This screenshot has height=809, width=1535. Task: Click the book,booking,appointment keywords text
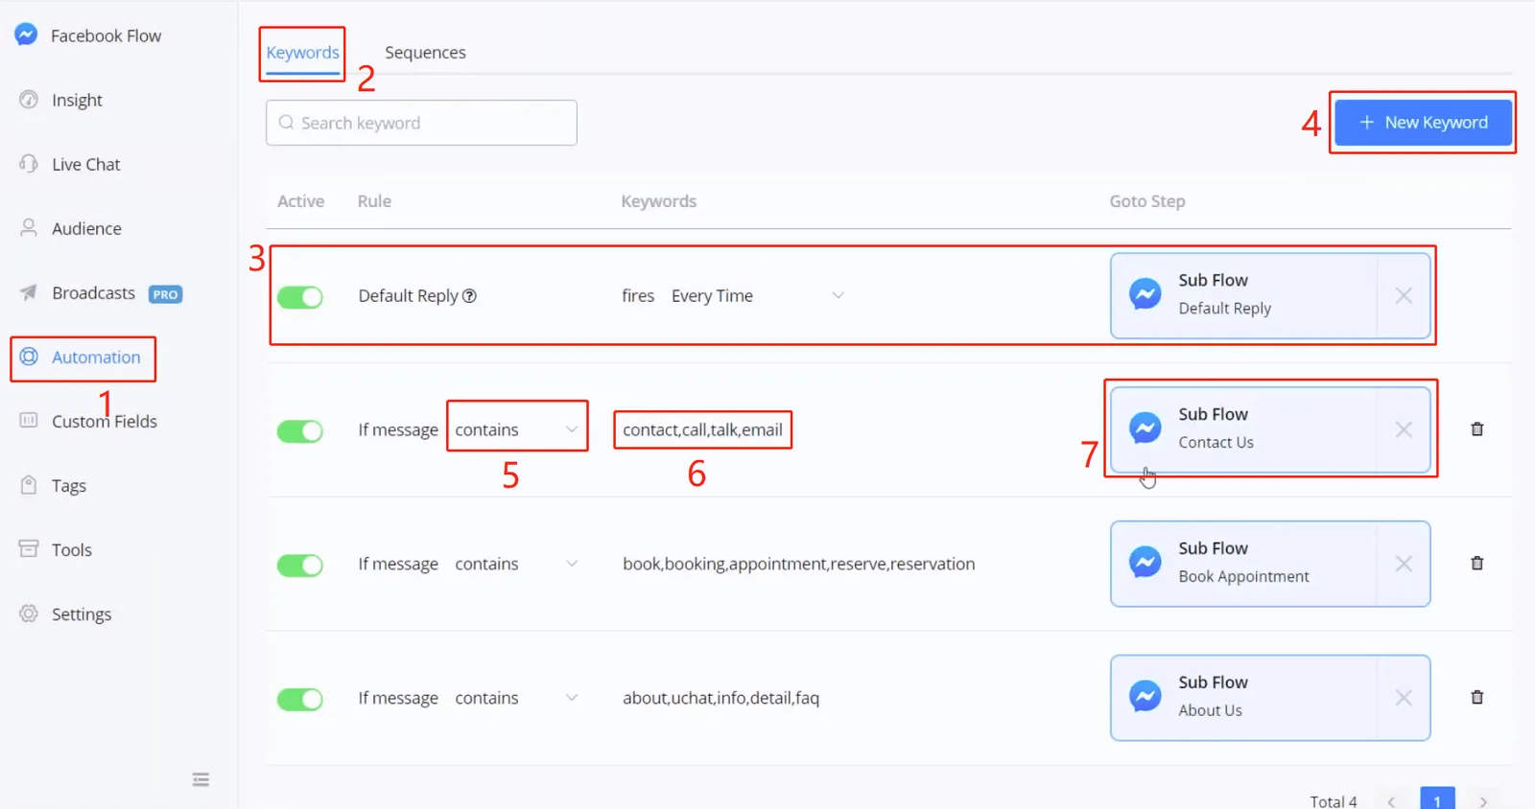tap(798, 564)
